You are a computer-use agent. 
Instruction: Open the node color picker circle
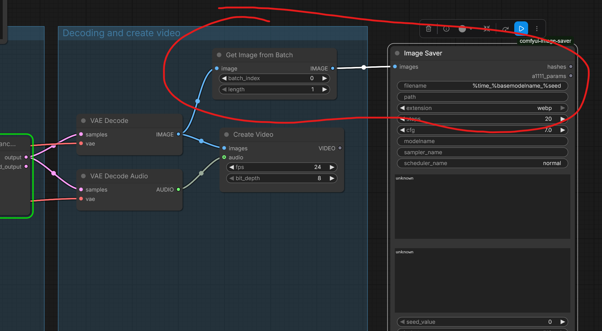[462, 29]
